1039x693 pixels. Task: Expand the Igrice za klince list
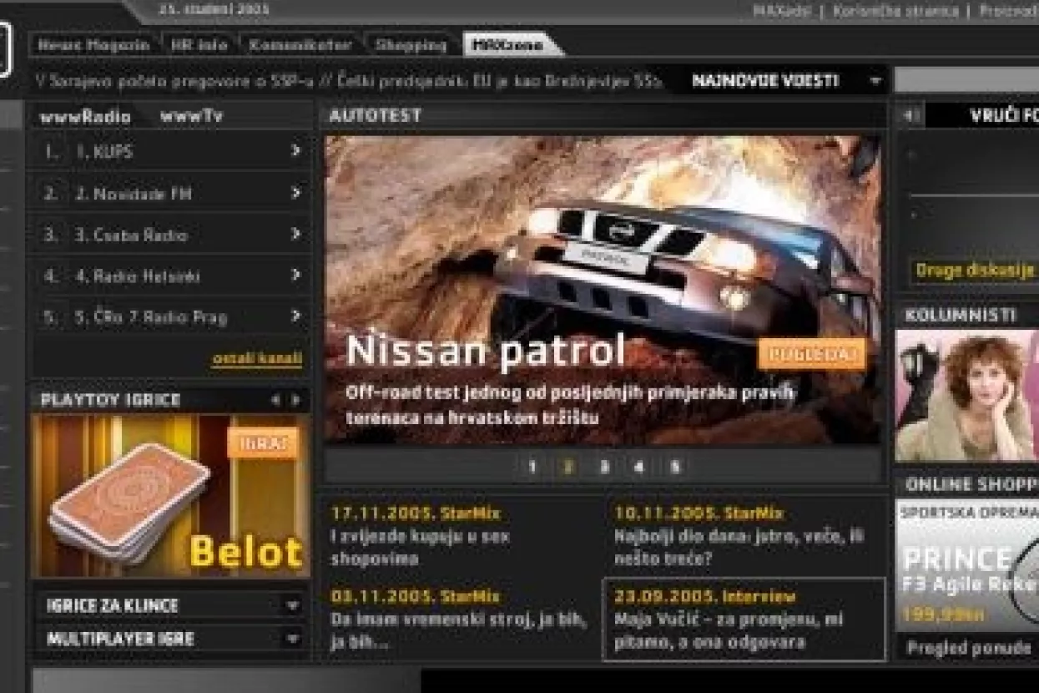pyautogui.click(x=291, y=606)
